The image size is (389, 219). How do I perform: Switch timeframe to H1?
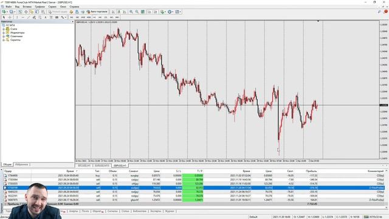click(x=94, y=18)
